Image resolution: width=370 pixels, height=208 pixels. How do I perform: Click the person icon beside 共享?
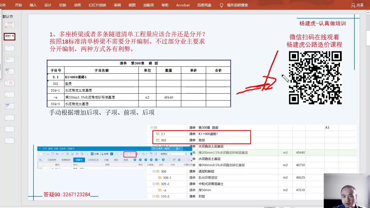click(x=353, y=5)
